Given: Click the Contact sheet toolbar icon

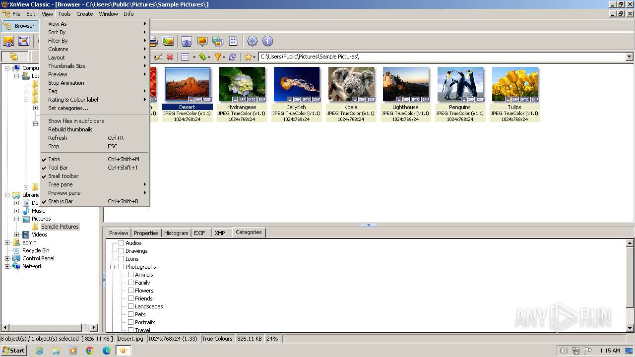Looking at the screenshot, I should point(233,41).
